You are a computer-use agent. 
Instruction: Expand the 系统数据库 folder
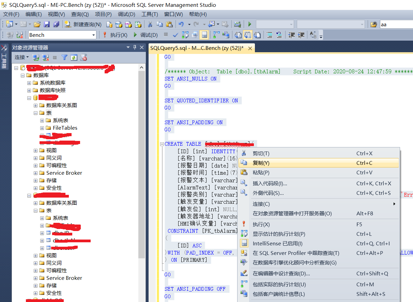pyautogui.click(x=29, y=83)
